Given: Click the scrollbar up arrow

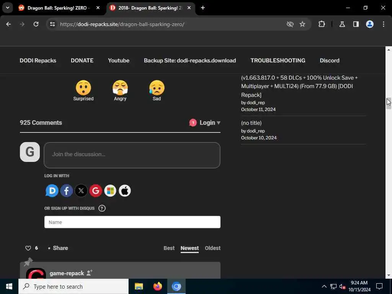Looking at the screenshot, I should 389,49.
